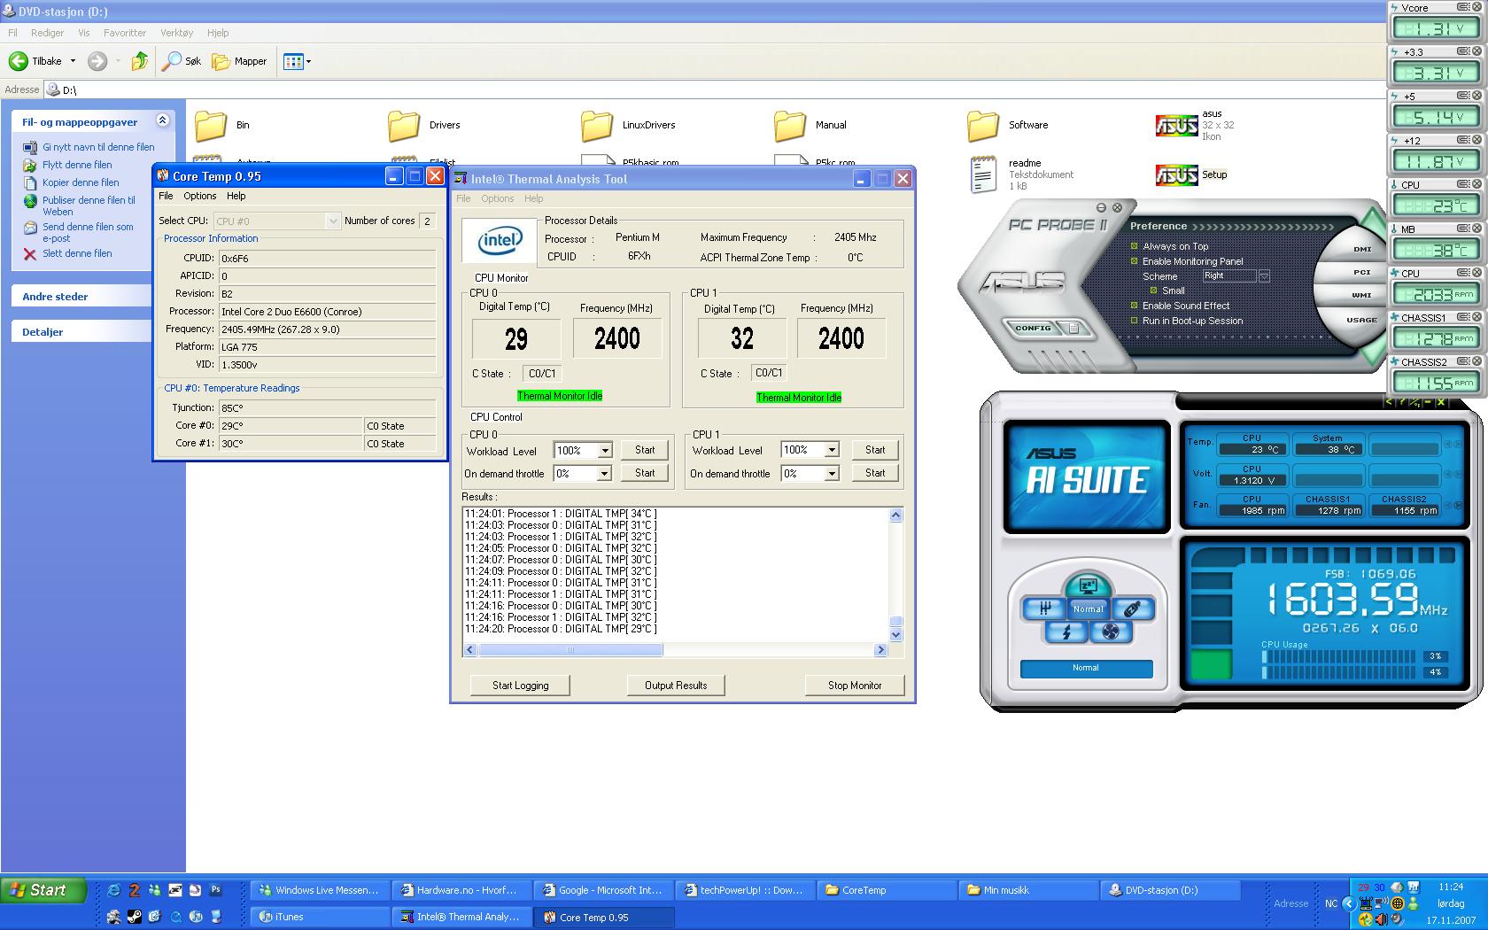Viewport: 1488px width, 930px height.
Task: Click Results list scroll-right arrow
Action: pos(880,650)
